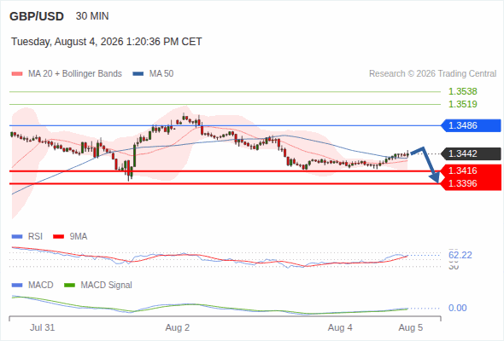Click the Aug 4 date axis label
The width and height of the screenshot is (504, 341).
(x=340, y=328)
